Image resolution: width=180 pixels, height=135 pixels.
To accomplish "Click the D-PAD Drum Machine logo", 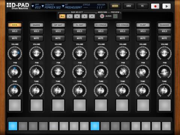I will tap(18, 6).
